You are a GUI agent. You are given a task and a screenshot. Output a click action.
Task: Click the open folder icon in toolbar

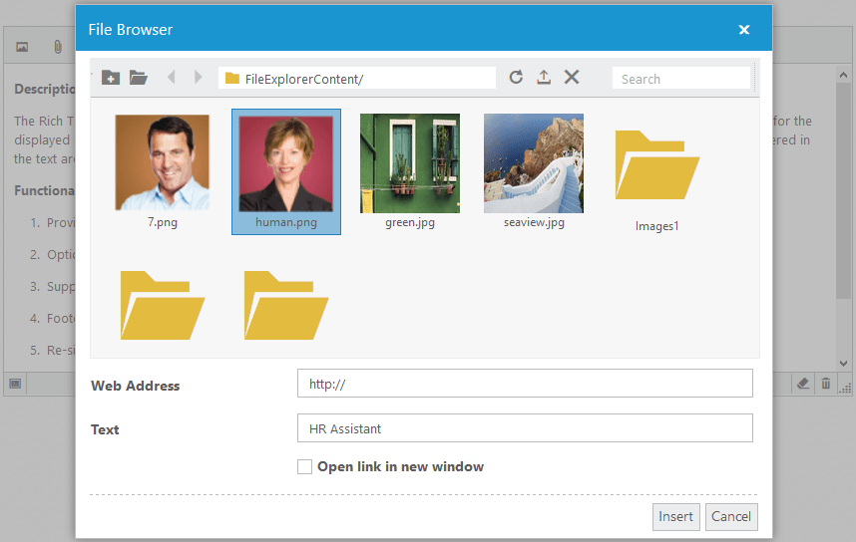click(x=139, y=78)
